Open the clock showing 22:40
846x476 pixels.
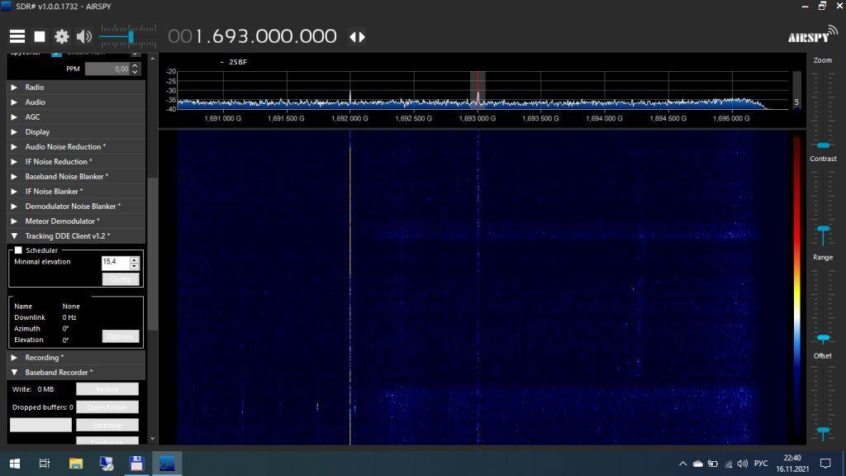[792, 464]
